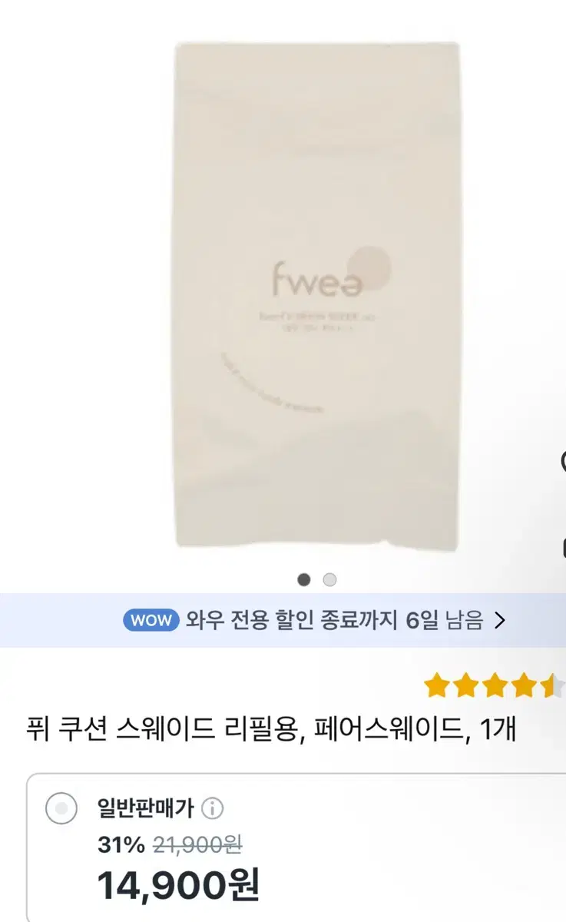The image size is (566, 922).
Task: Click the fwee logo on product image
Action: point(331,275)
